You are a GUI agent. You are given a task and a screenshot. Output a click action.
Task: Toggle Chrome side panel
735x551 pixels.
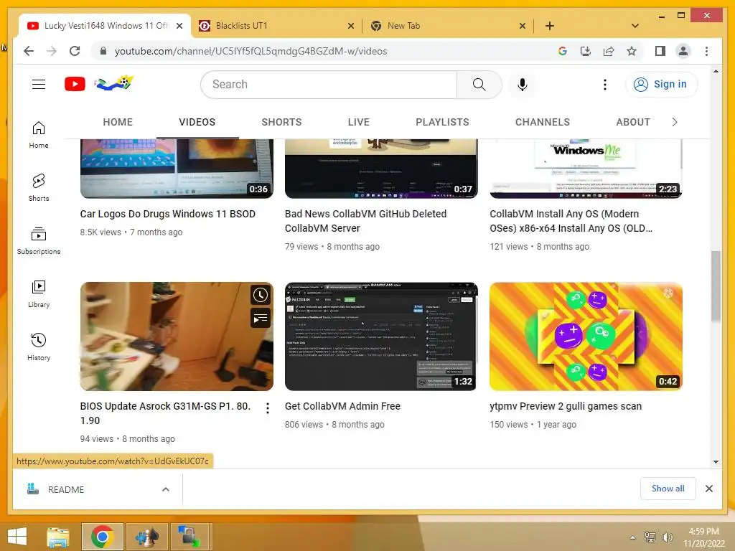(660, 51)
